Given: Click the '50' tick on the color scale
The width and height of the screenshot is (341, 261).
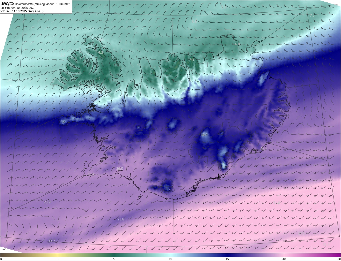Looking at the screenshot, I should coord(339,259).
